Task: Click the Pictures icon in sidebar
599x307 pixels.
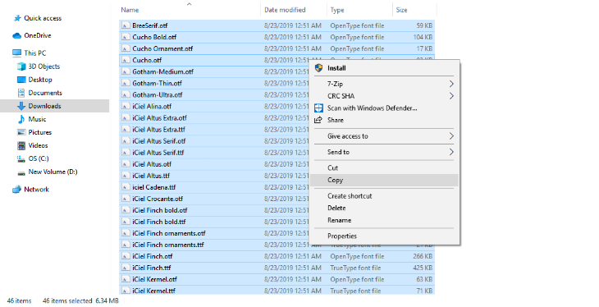Action: [21, 132]
